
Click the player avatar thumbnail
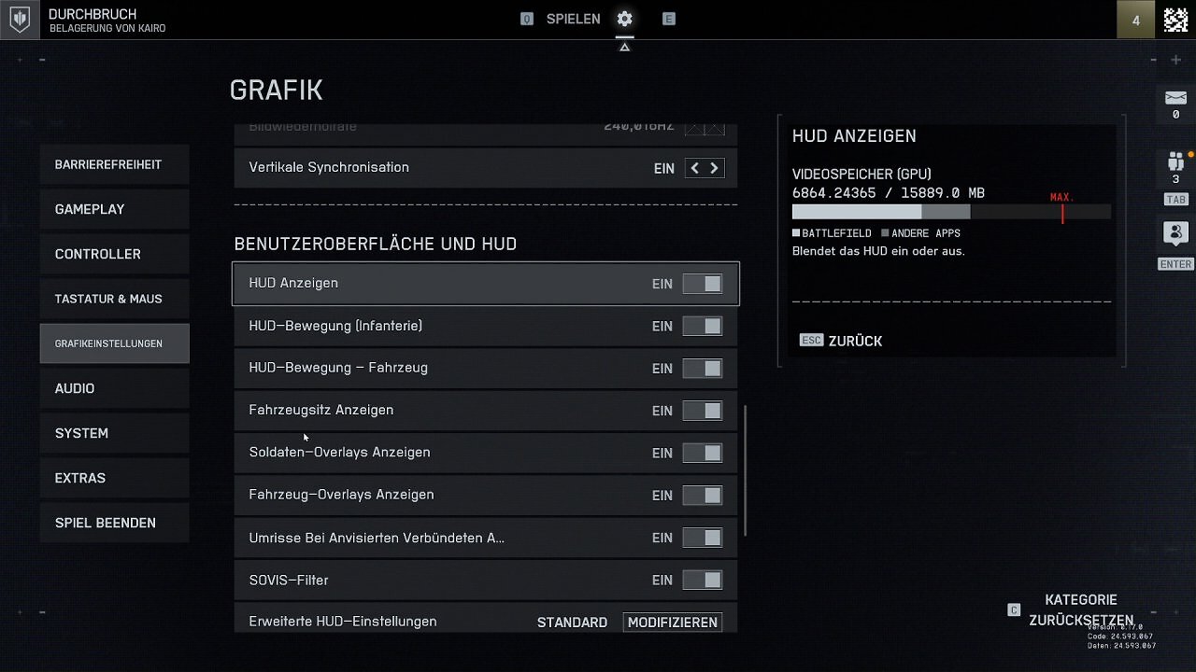click(1175, 20)
